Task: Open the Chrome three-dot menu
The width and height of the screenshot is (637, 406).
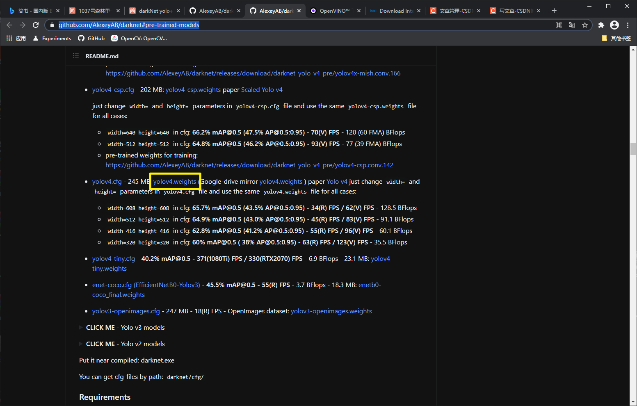Action: [x=628, y=25]
